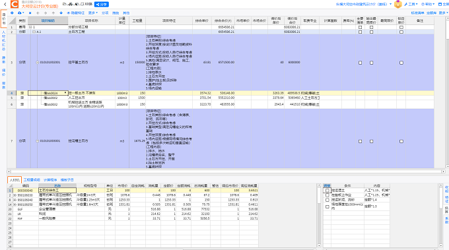Select the 报表 left sidebar tab
Screen dimensions: 449x250
pos(4,85)
